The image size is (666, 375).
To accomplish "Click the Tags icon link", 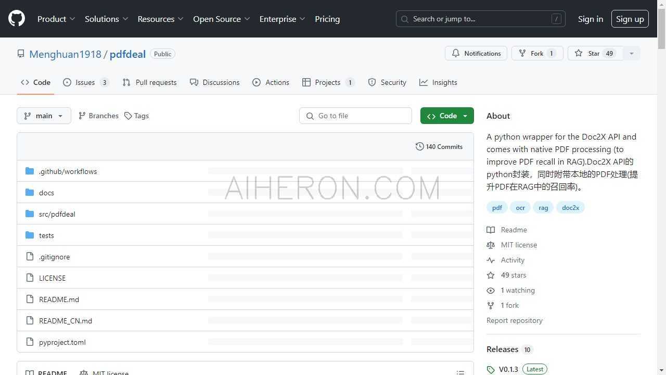I will (x=136, y=116).
